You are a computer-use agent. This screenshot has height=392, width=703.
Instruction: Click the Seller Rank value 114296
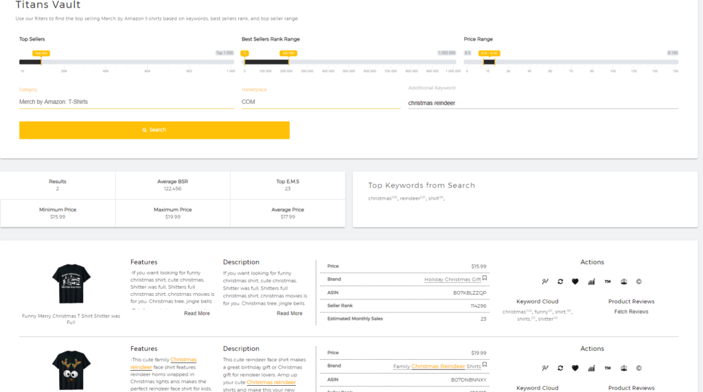pos(479,306)
